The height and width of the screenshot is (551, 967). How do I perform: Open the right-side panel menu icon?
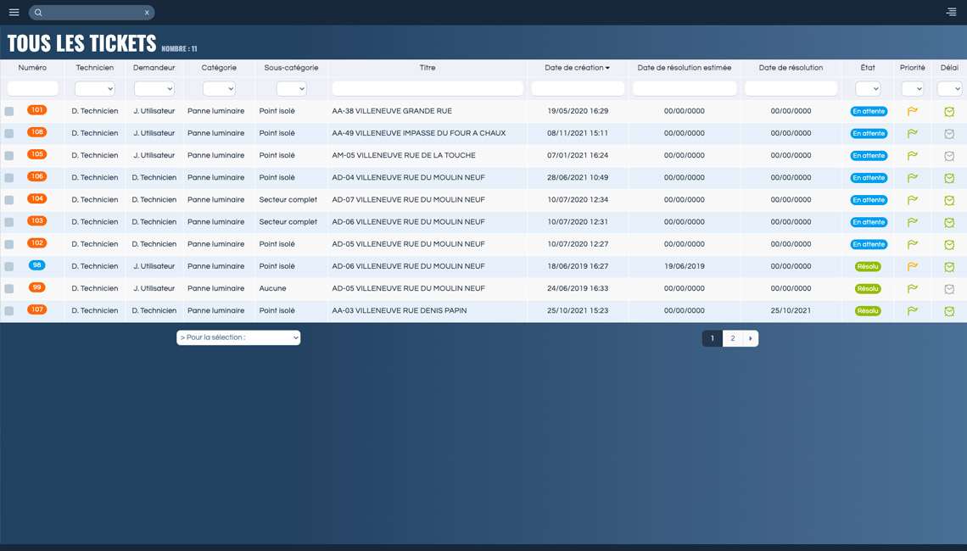951,12
